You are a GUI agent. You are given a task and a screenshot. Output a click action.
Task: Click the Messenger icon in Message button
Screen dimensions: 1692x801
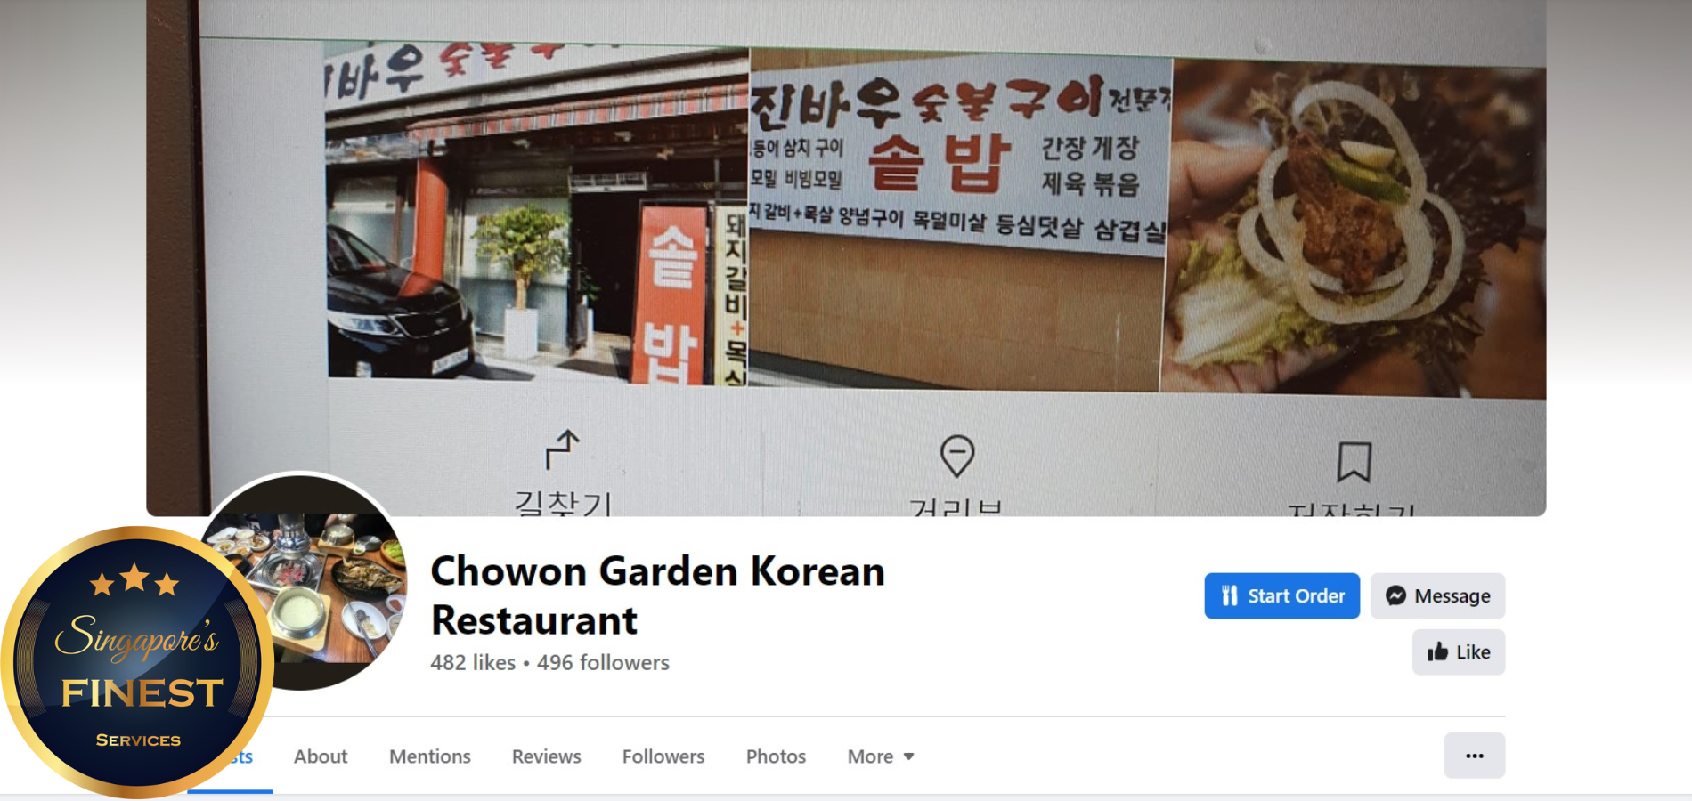pos(1395,595)
